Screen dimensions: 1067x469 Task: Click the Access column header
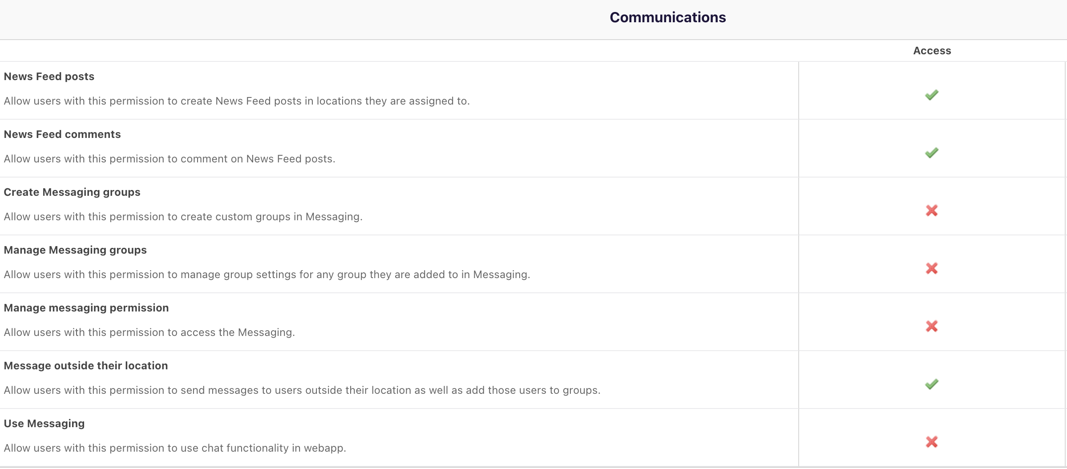pyautogui.click(x=932, y=51)
